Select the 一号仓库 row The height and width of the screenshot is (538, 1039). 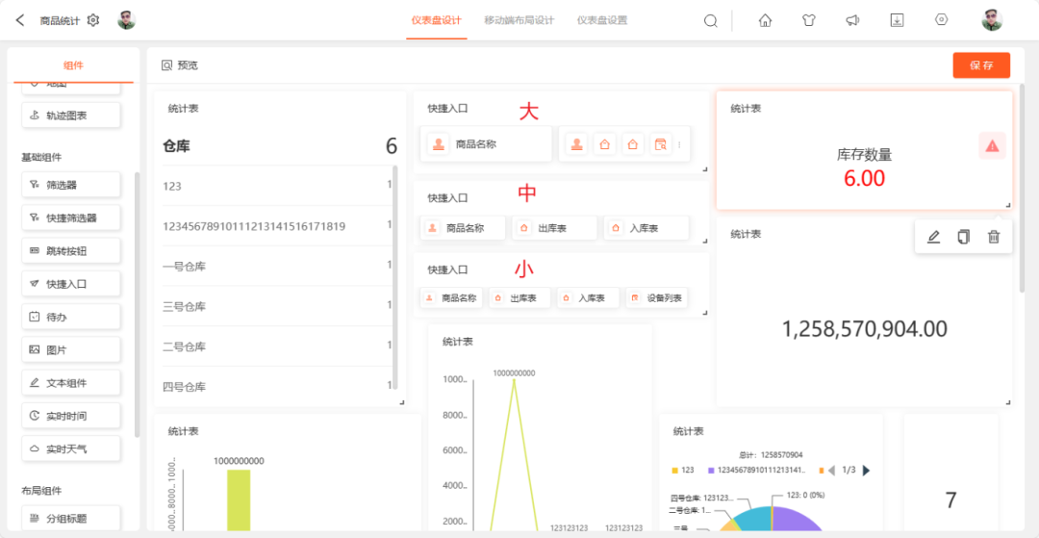click(277, 267)
